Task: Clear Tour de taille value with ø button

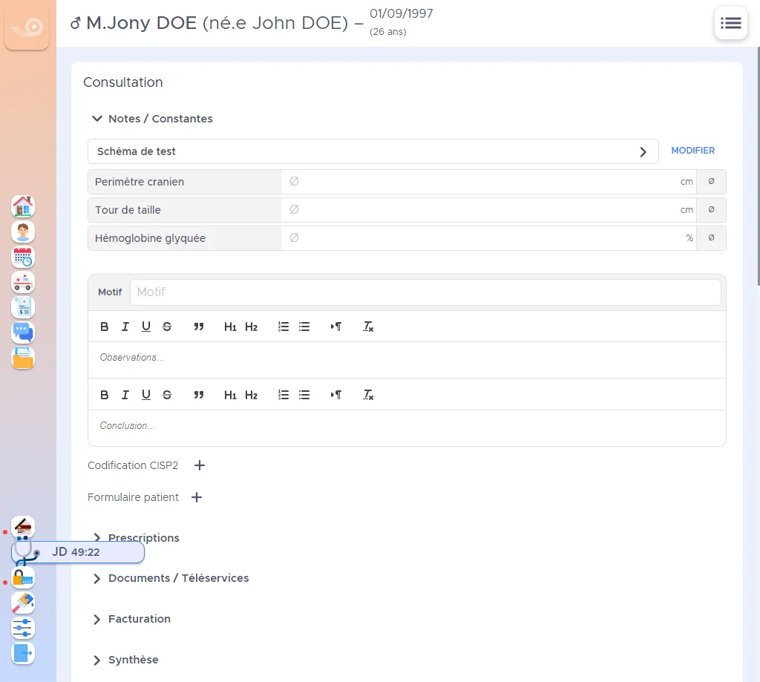Action: point(711,210)
